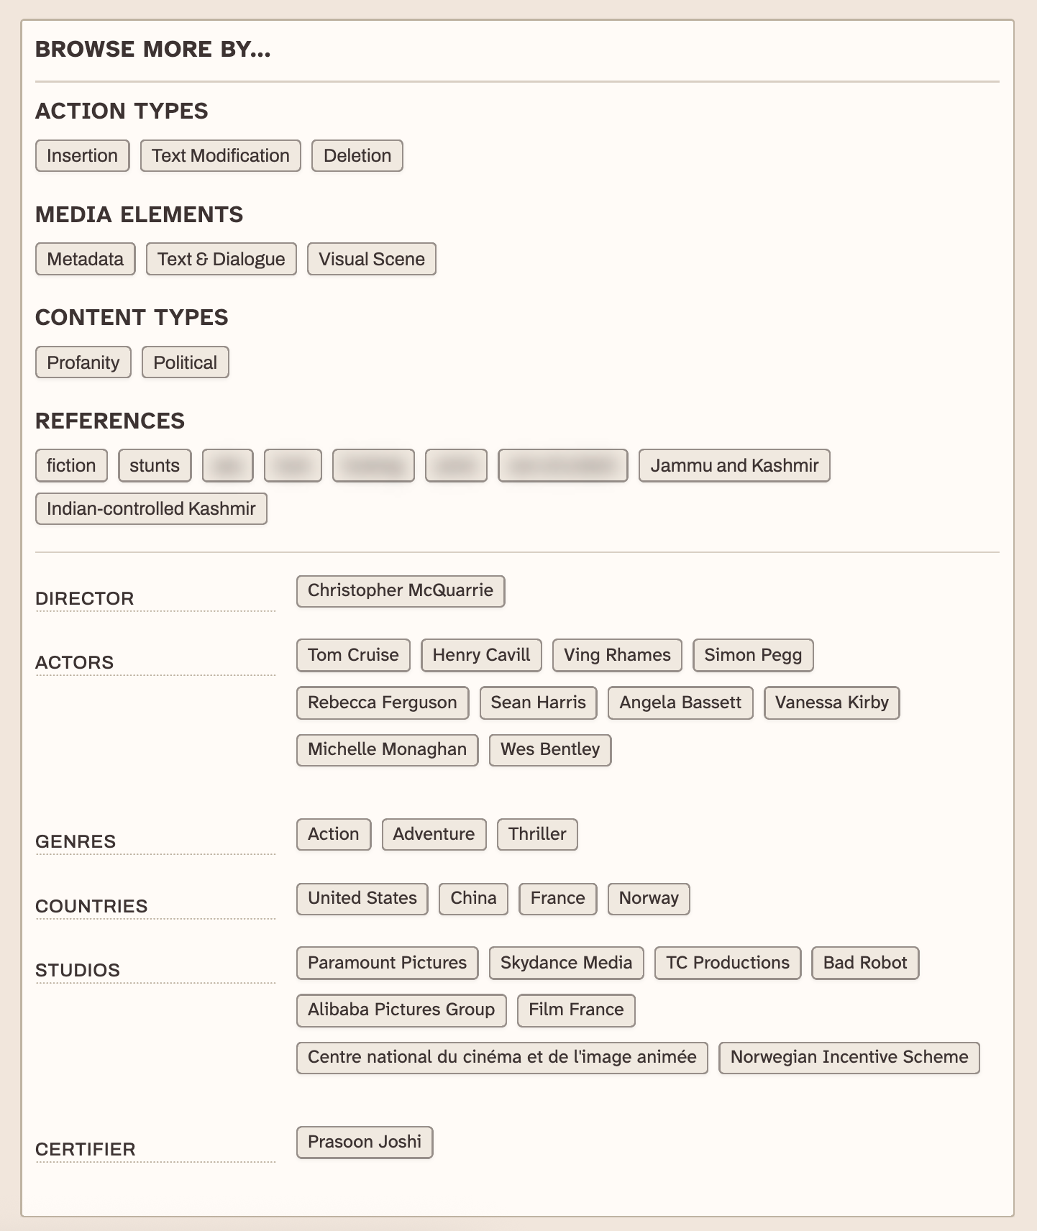Click the fiction reference tag
1037x1231 pixels.
click(x=70, y=466)
